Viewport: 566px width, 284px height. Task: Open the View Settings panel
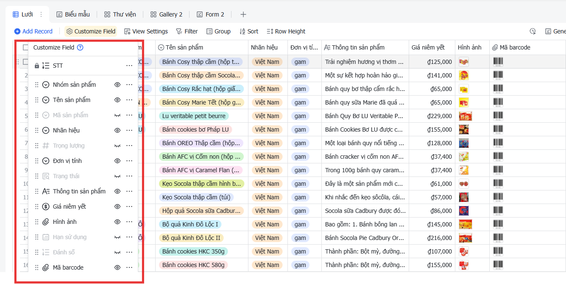point(146,31)
